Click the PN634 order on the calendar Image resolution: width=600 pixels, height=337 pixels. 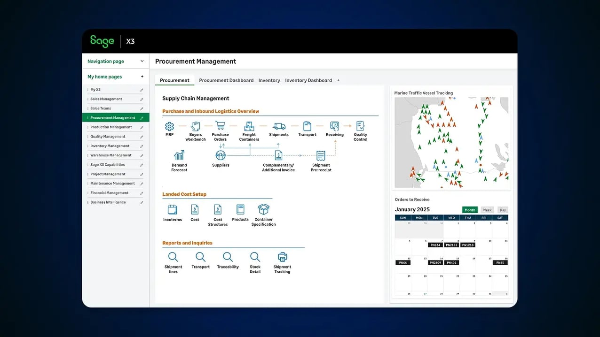[435, 245]
